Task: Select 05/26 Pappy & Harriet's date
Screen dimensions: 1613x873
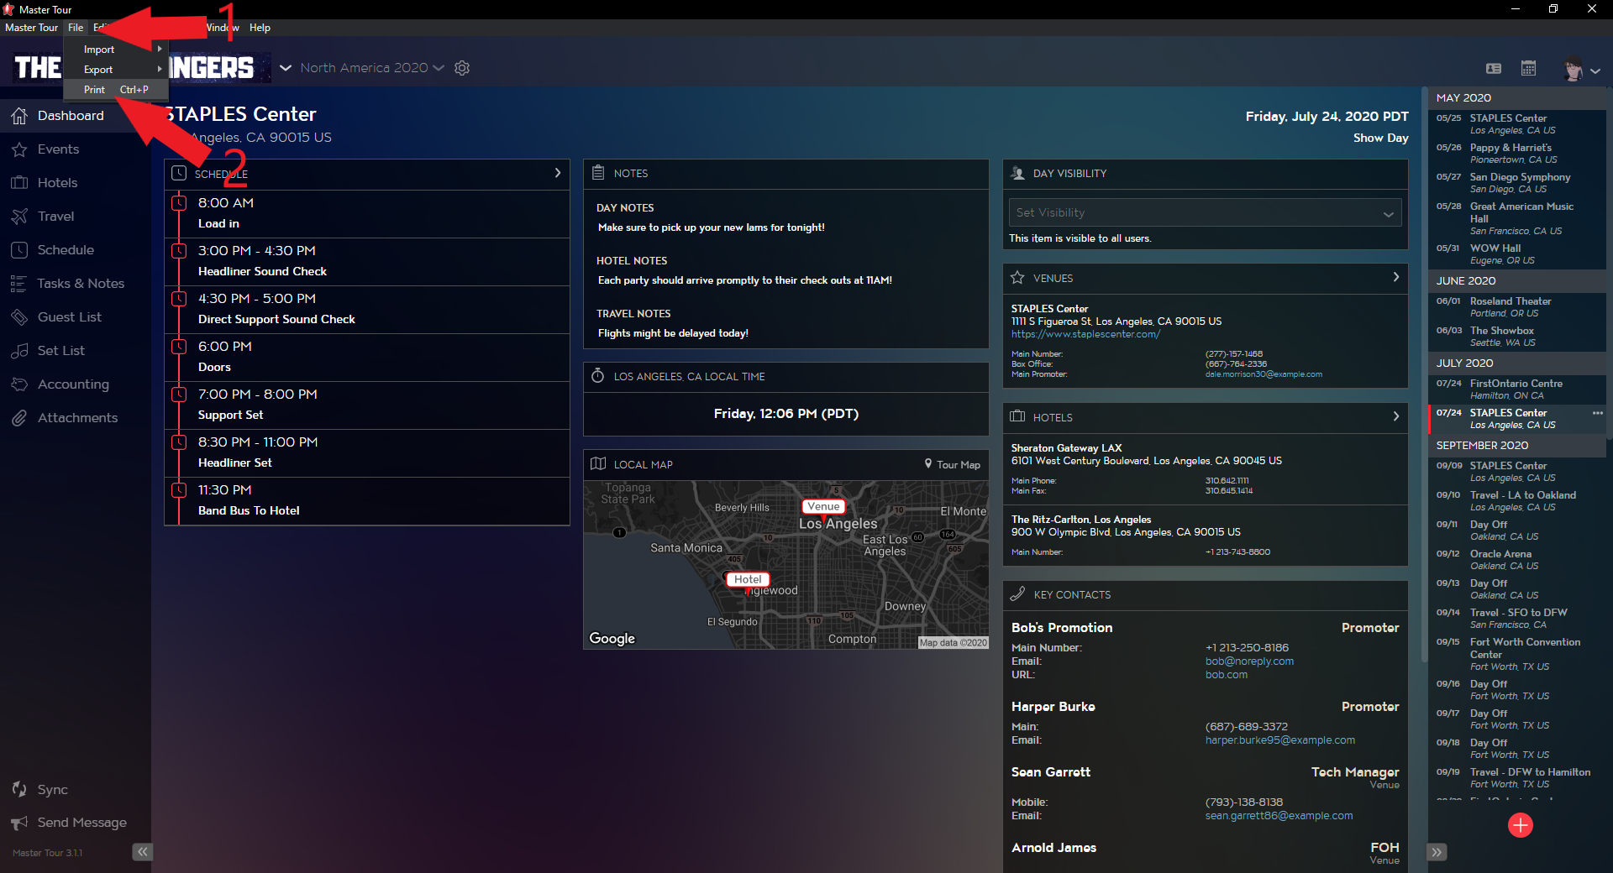Action: click(x=1516, y=154)
